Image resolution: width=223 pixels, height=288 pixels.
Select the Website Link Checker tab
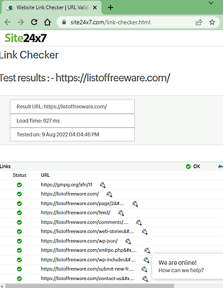52,7
